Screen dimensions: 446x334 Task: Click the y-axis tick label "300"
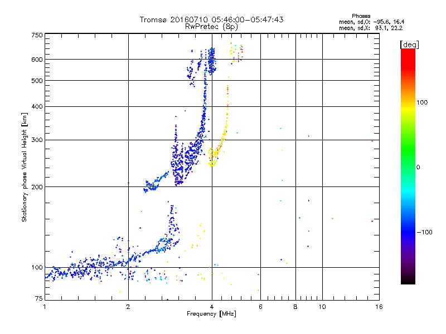click(37, 140)
